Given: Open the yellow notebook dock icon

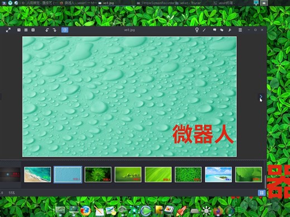Looking at the screenshot, I should [158, 210].
